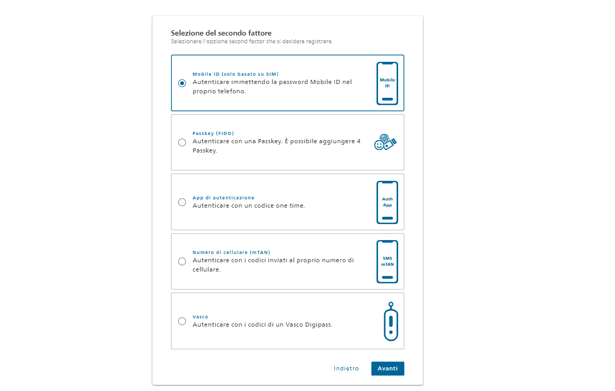This screenshot has width=615, height=391.
Task: Choose the Vasco radio button
Action: [182, 321]
